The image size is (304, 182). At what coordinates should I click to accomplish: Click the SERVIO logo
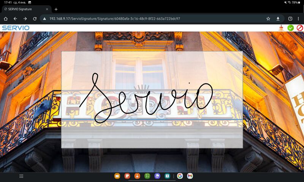pyautogui.click(x=16, y=28)
